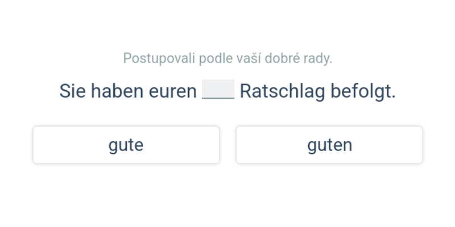Choose the "guten" answer button
Screen dimensions: 455x227
(x=329, y=145)
